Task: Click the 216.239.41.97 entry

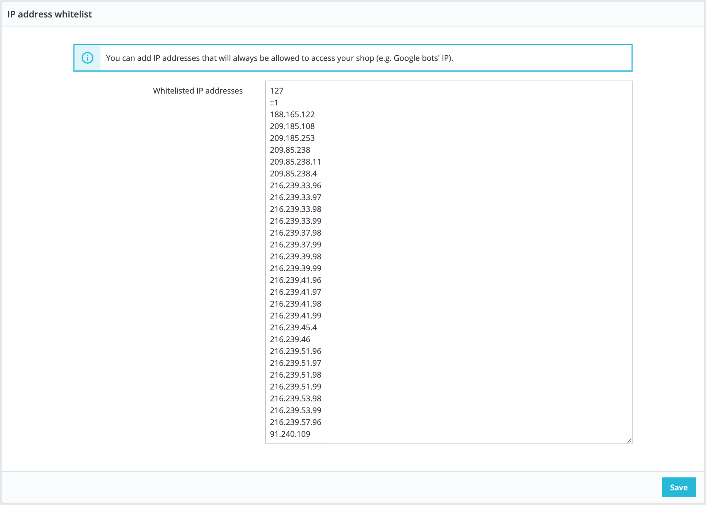Action: click(x=295, y=292)
